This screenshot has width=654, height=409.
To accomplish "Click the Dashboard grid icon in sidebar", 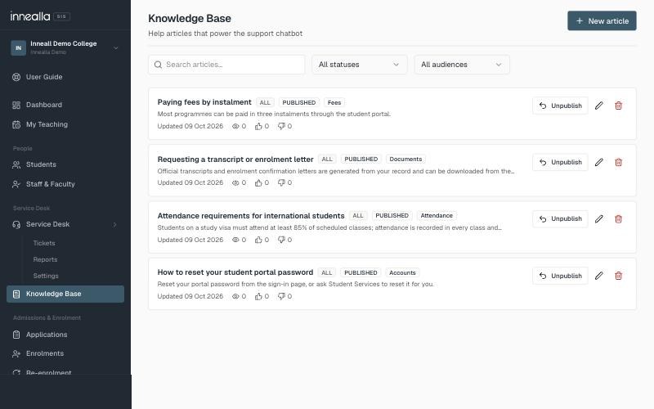I will pos(16,105).
